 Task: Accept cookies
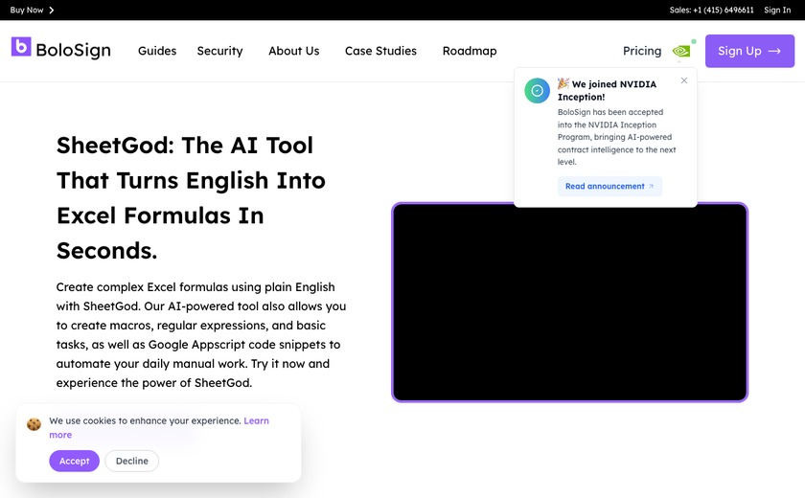coord(75,461)
